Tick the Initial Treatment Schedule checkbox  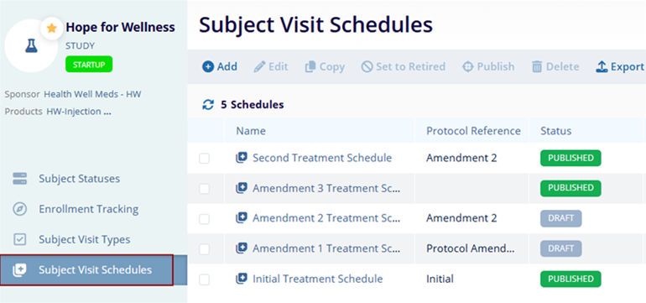click(x=205, y=279)
